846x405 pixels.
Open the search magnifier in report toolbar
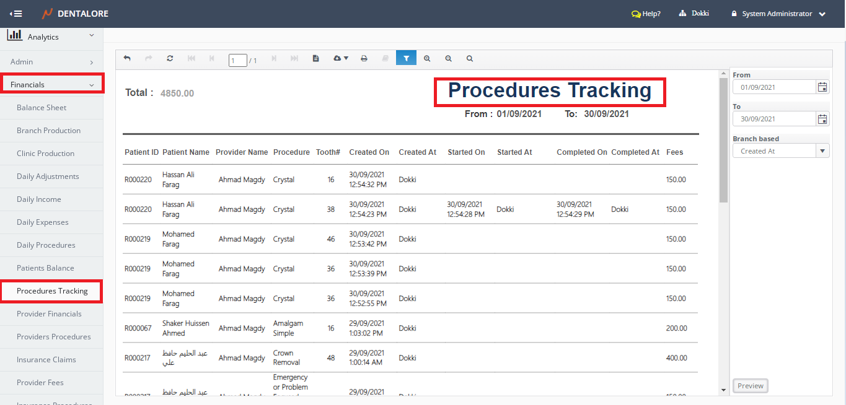click(x=470, y=58)
